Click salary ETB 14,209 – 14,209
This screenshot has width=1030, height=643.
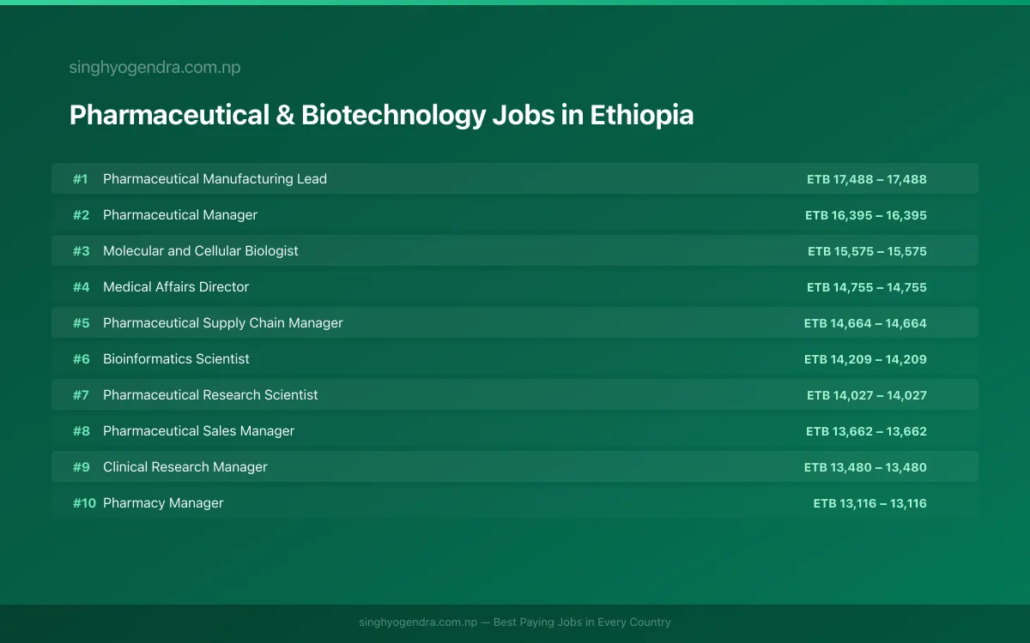pos(865,359)
